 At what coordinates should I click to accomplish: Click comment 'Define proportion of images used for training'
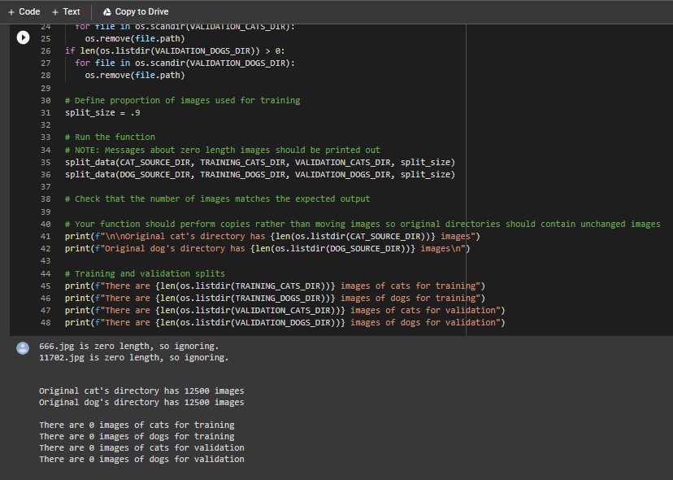(182, 100)
